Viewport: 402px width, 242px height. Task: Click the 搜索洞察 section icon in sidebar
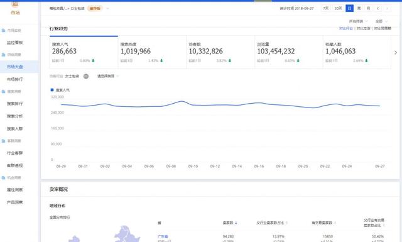(x=3, y=91)
